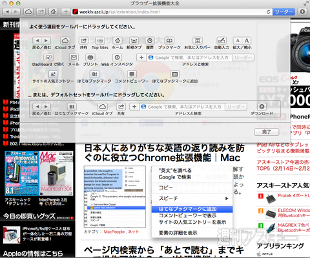Select the 自動入力 autofill item

(x=222, y=43)
